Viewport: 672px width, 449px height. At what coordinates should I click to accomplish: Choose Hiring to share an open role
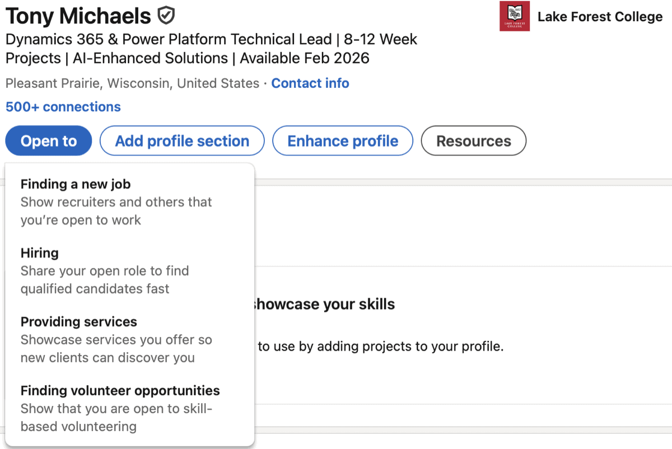(x=39, y=253)
